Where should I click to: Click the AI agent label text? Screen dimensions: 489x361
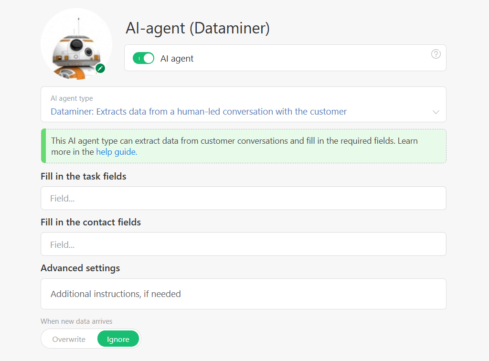click(x=177, y=58)
